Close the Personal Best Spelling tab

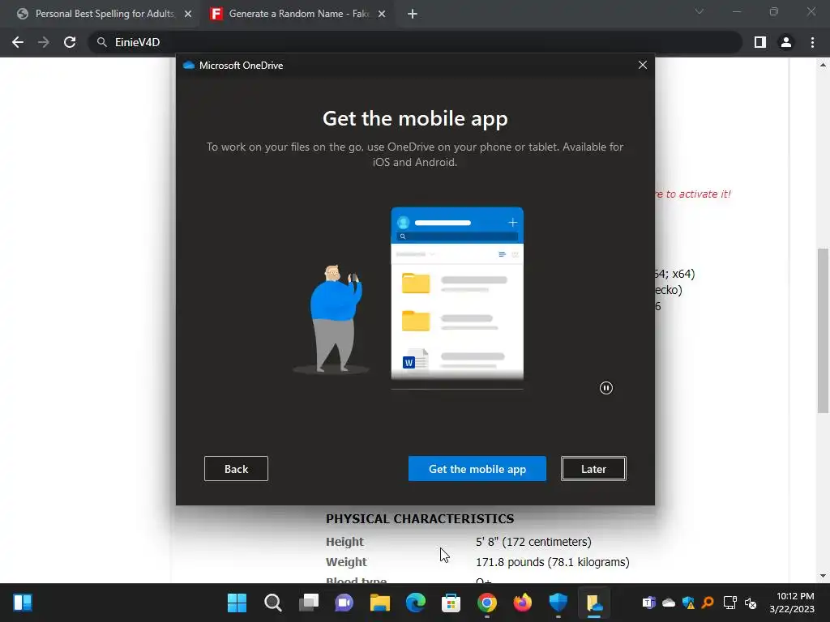188,15
